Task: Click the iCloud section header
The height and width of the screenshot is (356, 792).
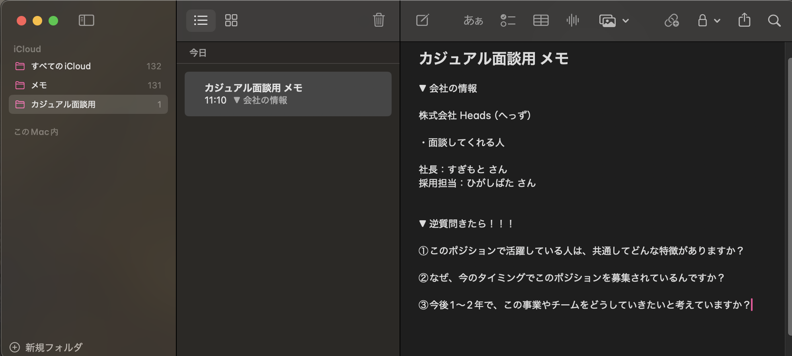Action: tap(27, 49)
